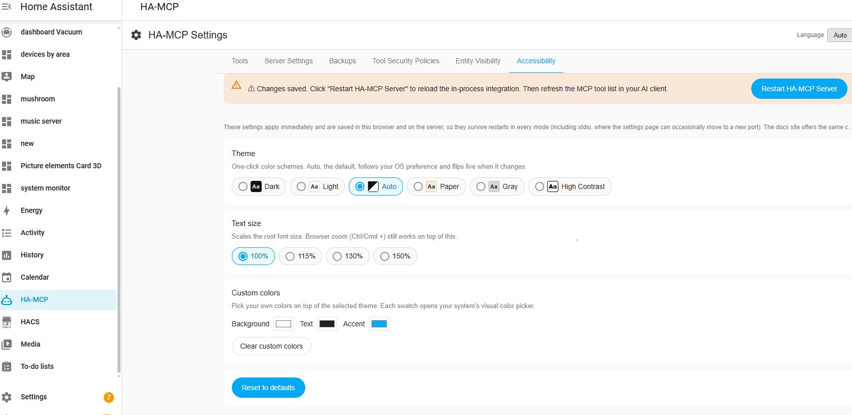
Task: Collapse the Home Assistant sidebar menu icon
Action: [7, 7]
